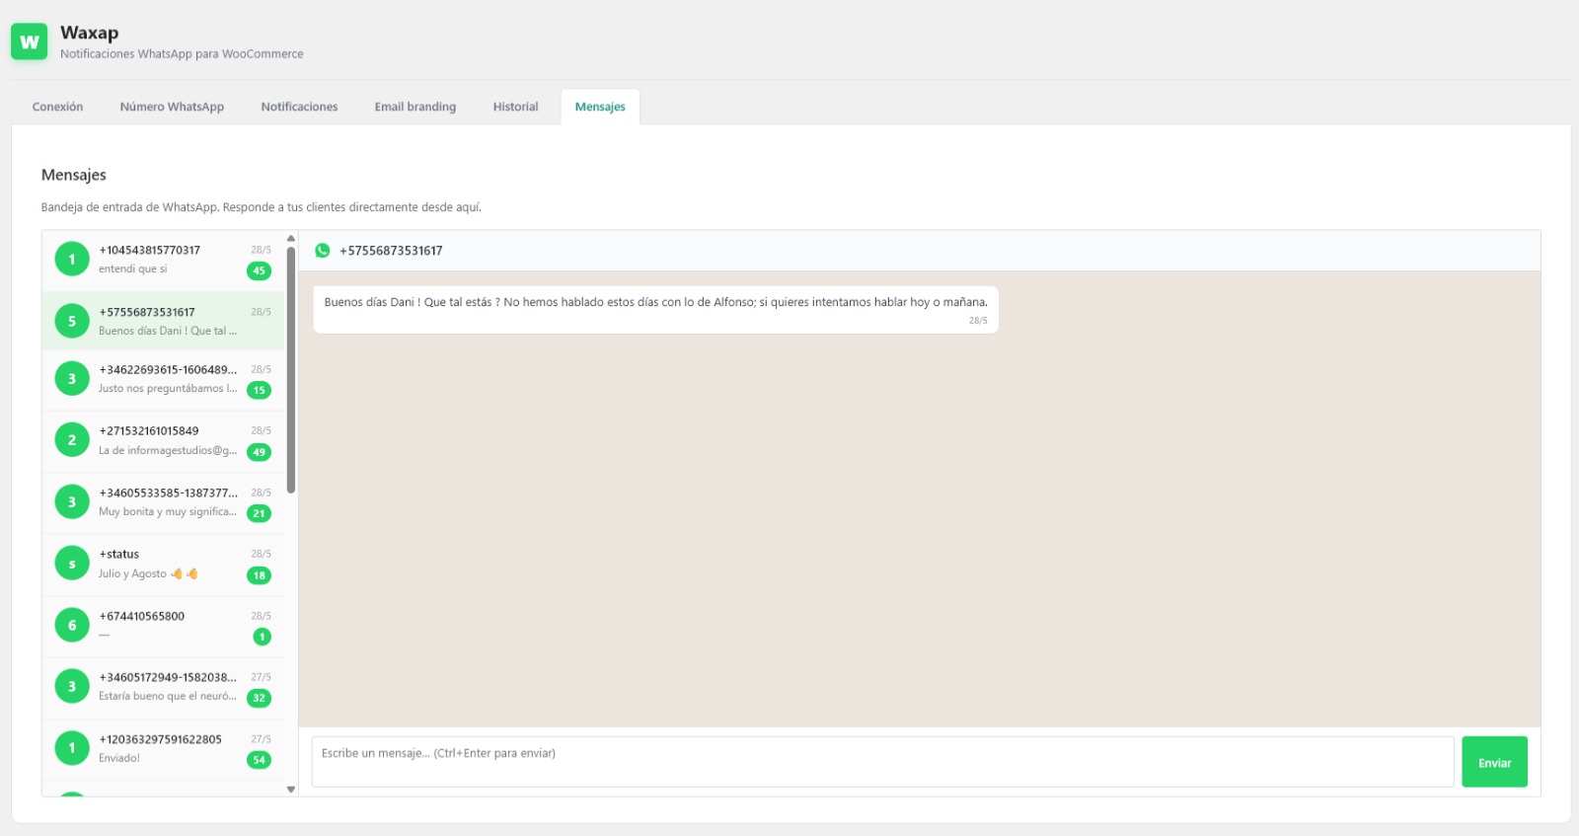This screenshot has width=1579, height=836.
Task: Click unread badge 49
Action: [x=260, y=452]
